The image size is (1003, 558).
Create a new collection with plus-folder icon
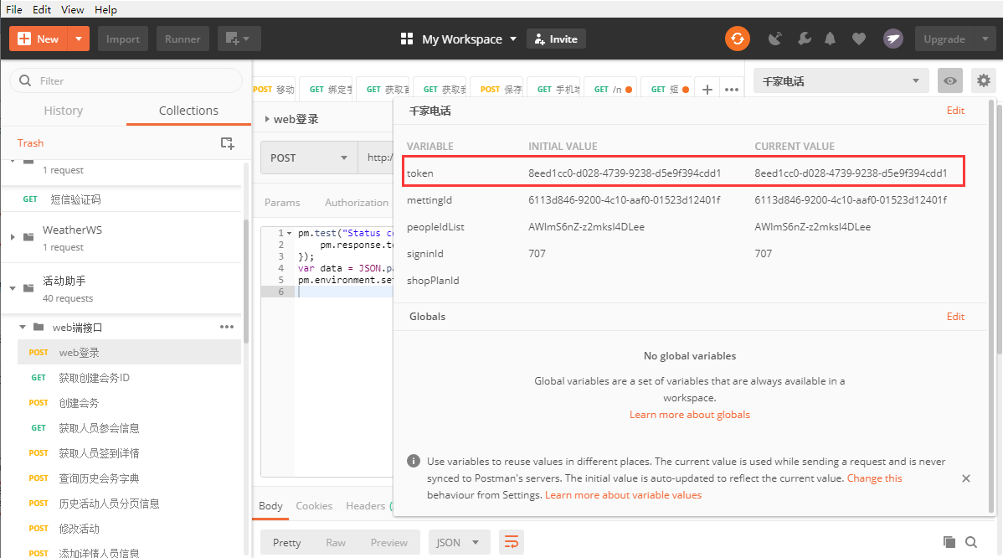click(227, 142)
